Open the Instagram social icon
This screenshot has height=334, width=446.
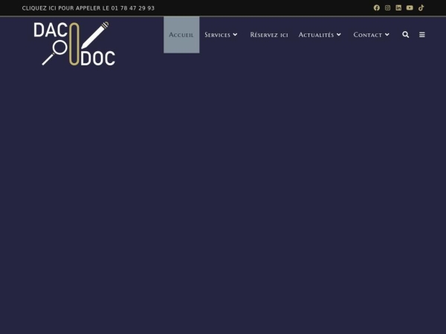point(387,8)
